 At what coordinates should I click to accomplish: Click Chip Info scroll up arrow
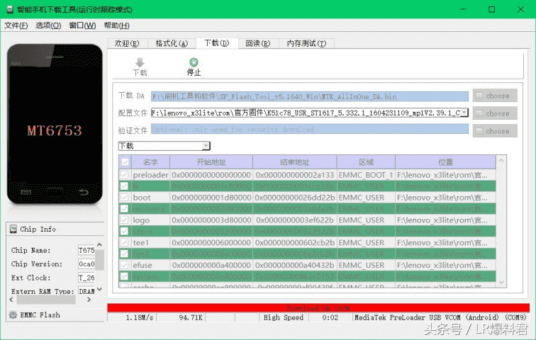(x=99, y=245)
